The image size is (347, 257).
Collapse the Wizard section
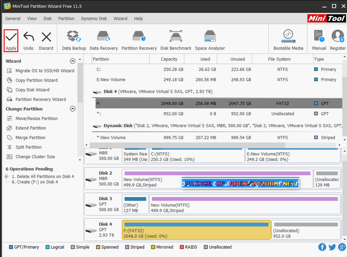(x=72, y=61)
